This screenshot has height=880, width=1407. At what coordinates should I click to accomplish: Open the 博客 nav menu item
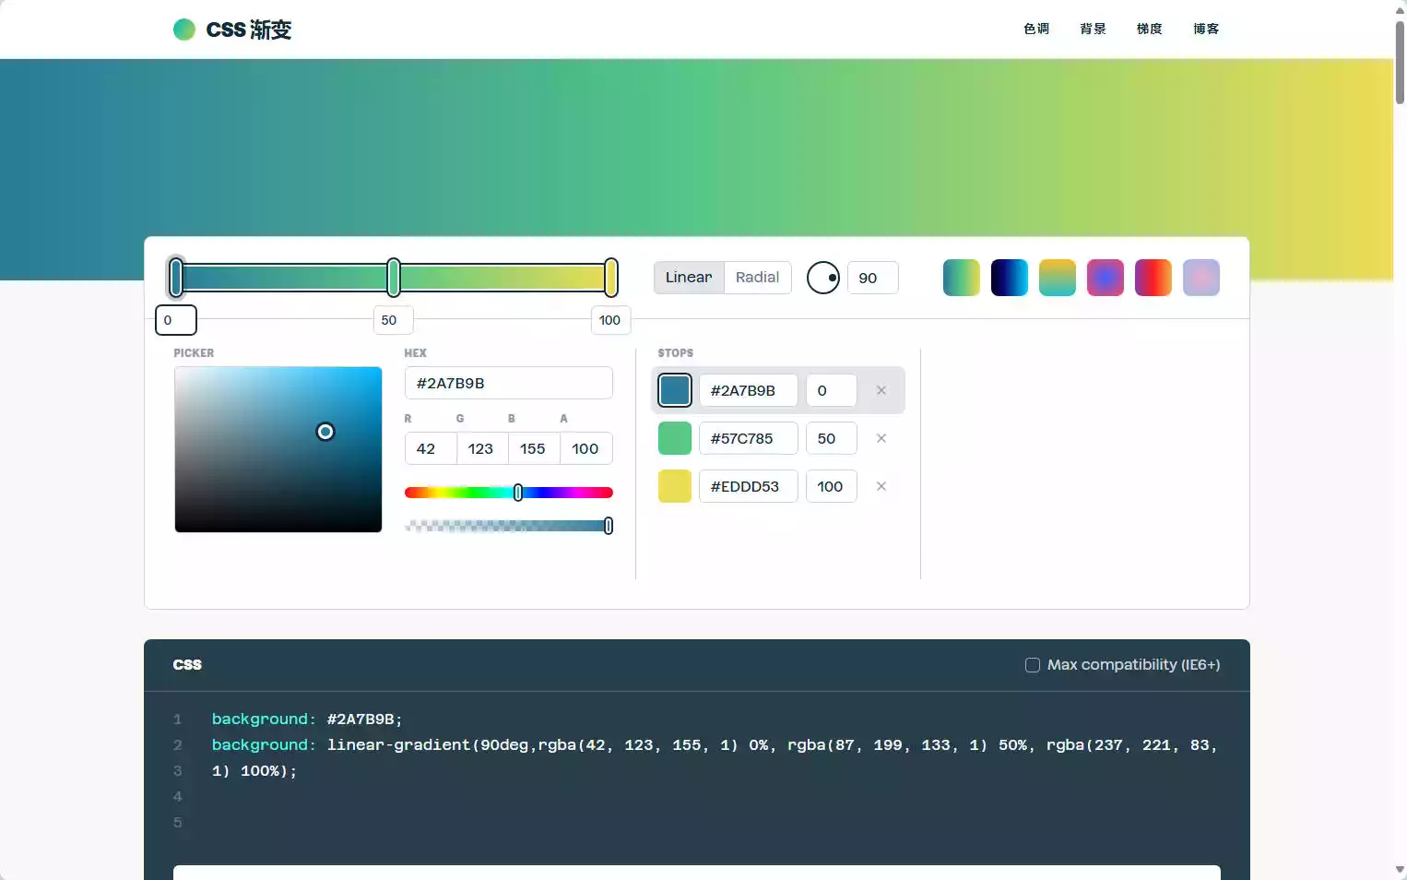pyautogui.click(x=1206, y=29)
